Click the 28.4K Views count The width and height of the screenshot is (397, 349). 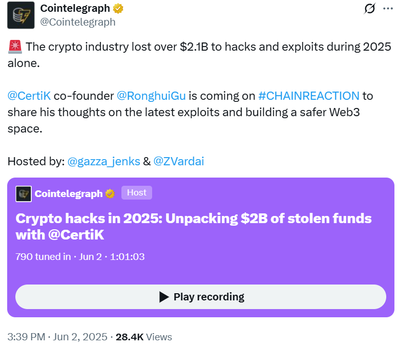pyautogui.click(x=144, y=337)
